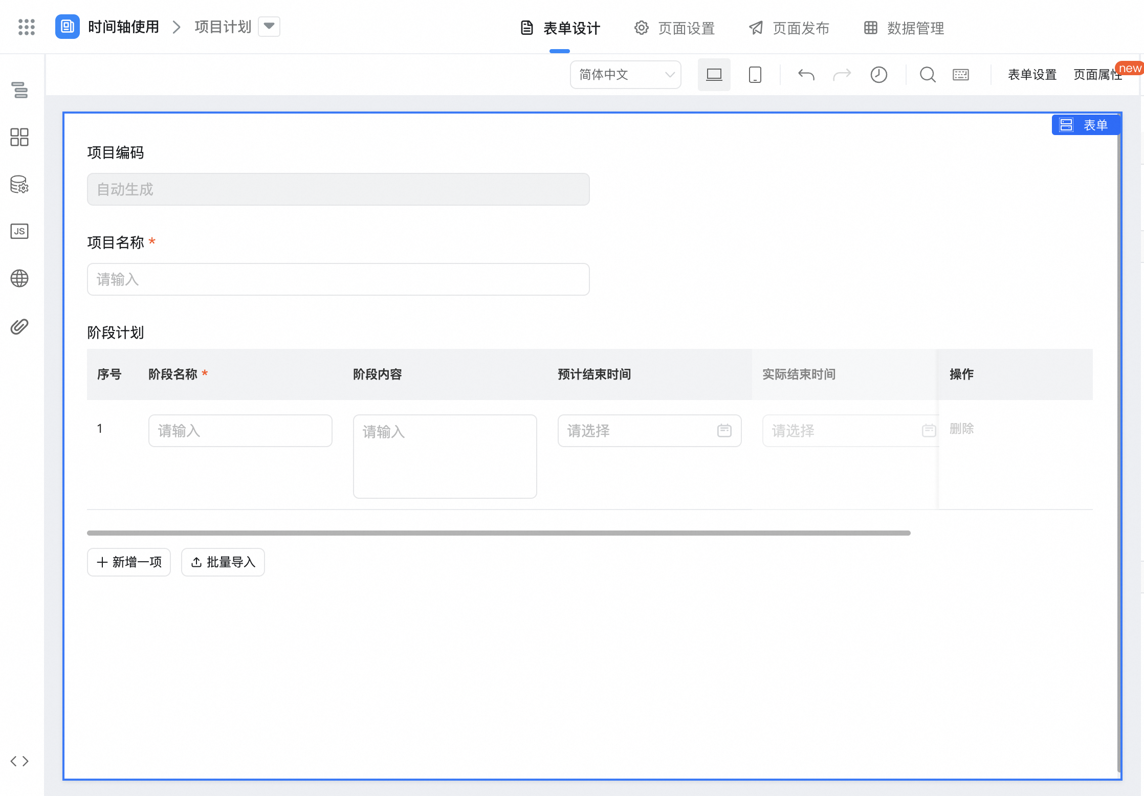Switch to the 数据管理 tab
The image size is (1144, 796).
pyautogui.click(x=904, y=28)
